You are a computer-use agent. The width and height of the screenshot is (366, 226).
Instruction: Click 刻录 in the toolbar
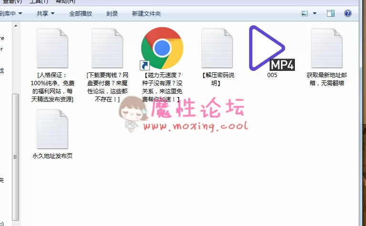coord(112,13)
